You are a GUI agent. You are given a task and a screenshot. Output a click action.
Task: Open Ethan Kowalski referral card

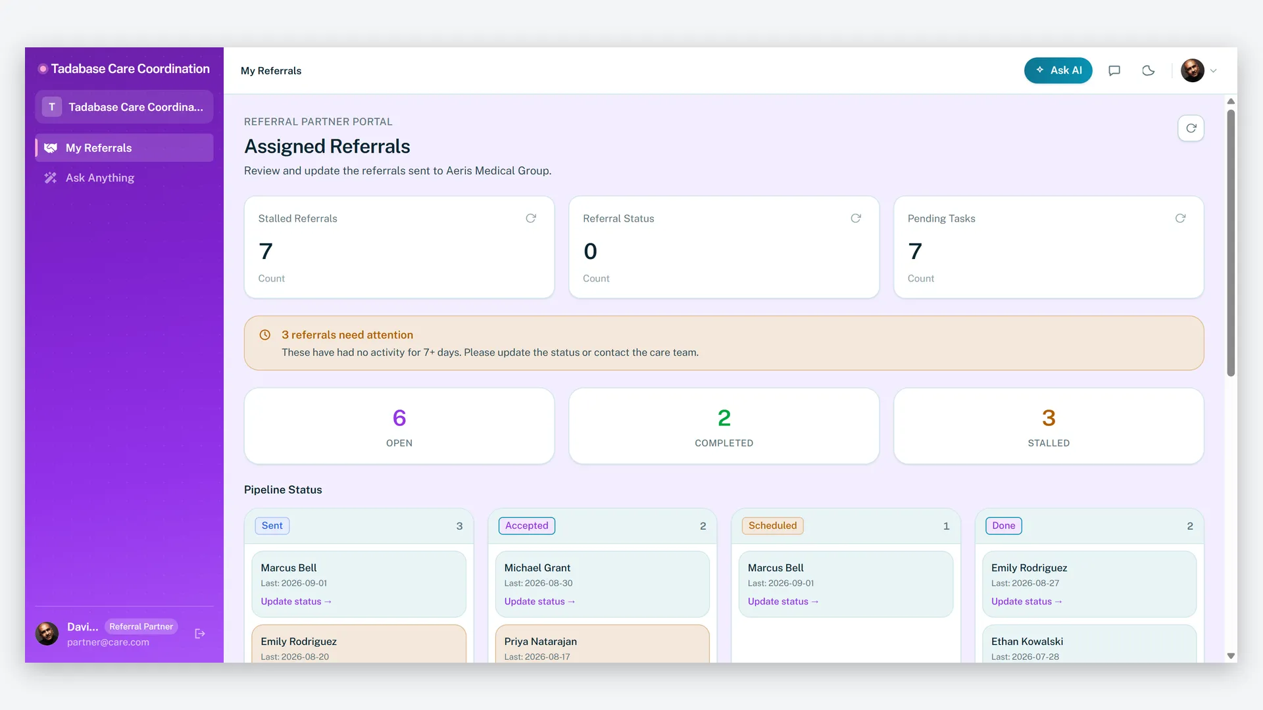(1089, 644)
